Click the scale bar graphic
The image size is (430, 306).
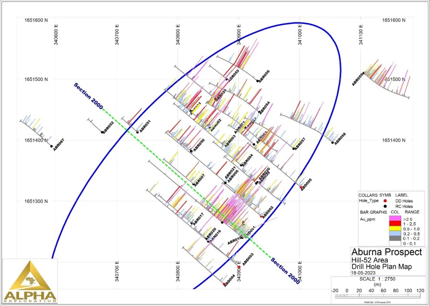coord(377,296)
